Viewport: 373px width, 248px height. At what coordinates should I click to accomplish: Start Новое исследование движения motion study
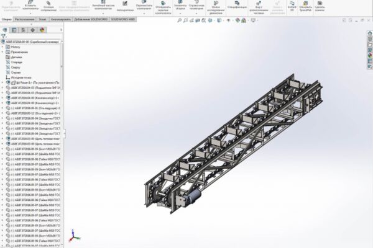pyautogui.click(x=216, y=7)
